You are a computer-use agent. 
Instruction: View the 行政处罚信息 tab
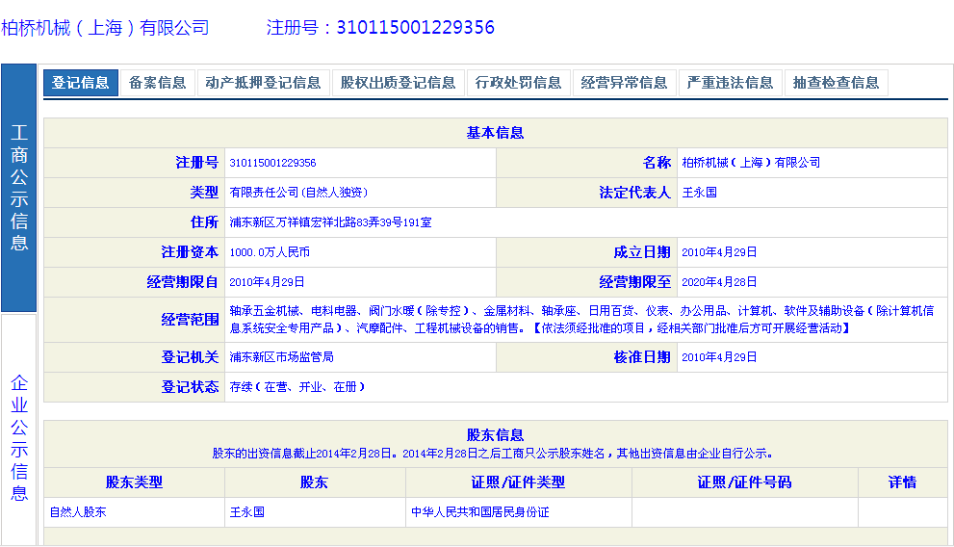[x=518, y=83]
